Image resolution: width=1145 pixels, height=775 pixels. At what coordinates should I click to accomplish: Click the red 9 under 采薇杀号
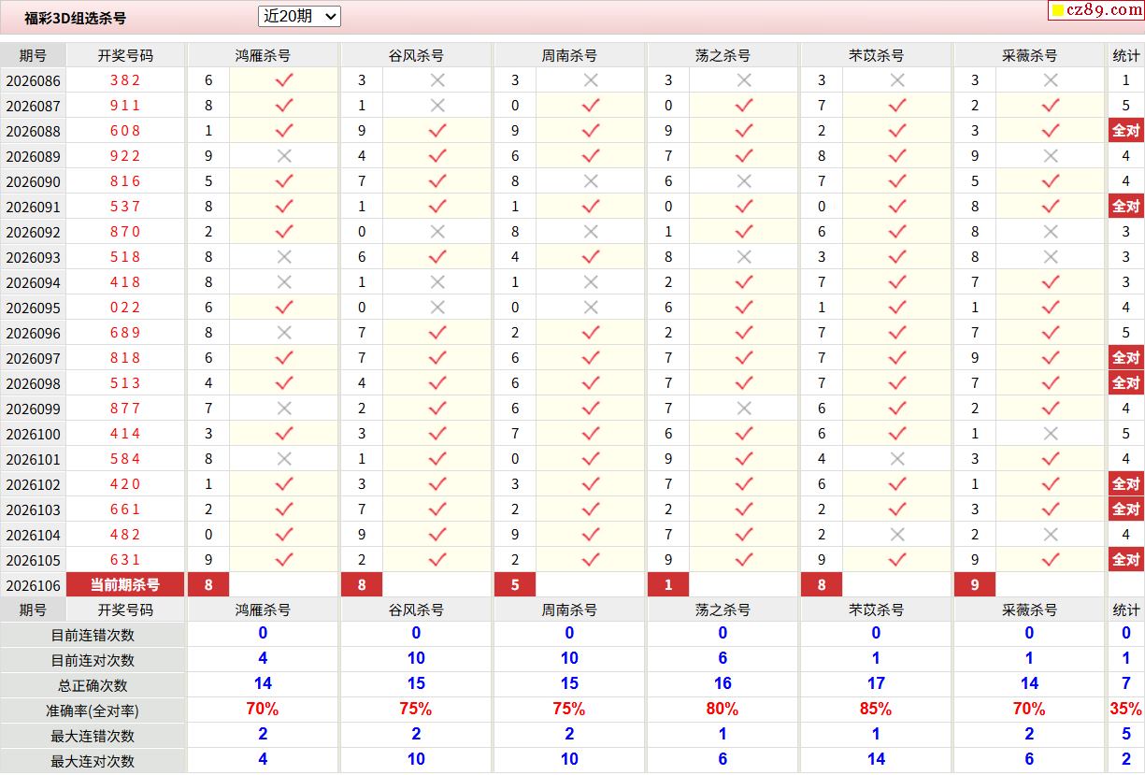(975, 585)
